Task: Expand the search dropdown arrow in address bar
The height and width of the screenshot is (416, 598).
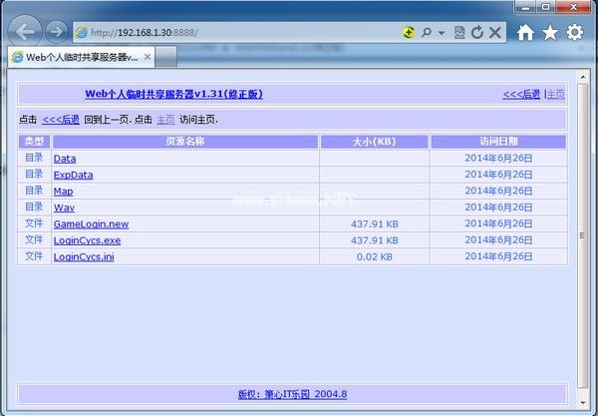Action: (442, 32)
